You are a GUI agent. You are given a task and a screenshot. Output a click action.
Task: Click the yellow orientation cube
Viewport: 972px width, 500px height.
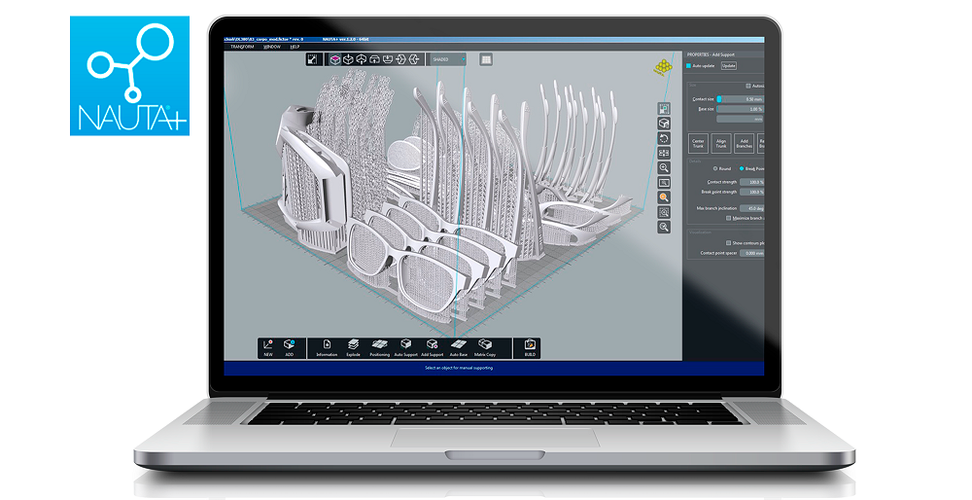663,67
